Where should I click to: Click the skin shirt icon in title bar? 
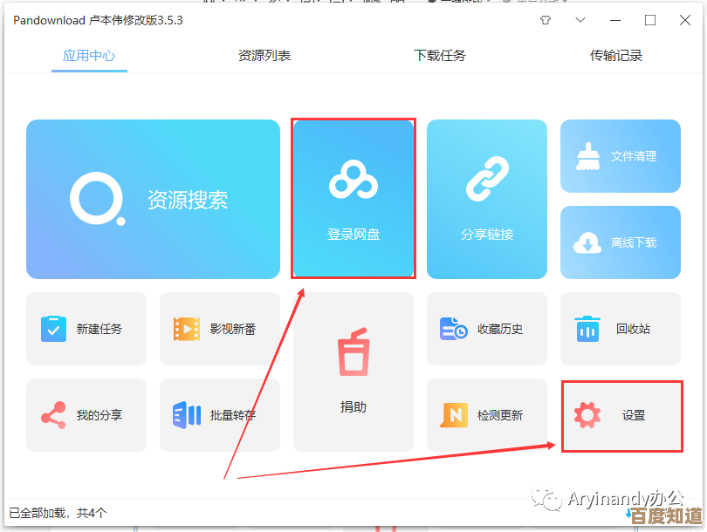[546, 20]
